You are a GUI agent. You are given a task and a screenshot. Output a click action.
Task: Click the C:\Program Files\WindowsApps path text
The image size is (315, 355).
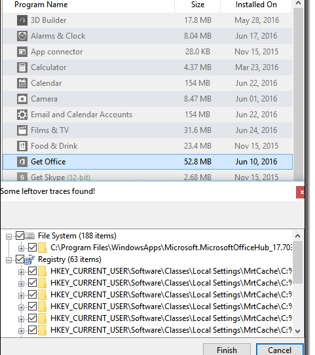click(x=171, y=248)
